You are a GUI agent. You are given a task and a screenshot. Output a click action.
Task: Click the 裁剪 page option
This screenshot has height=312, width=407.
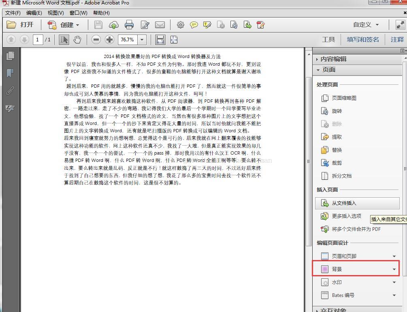point(331,163)
